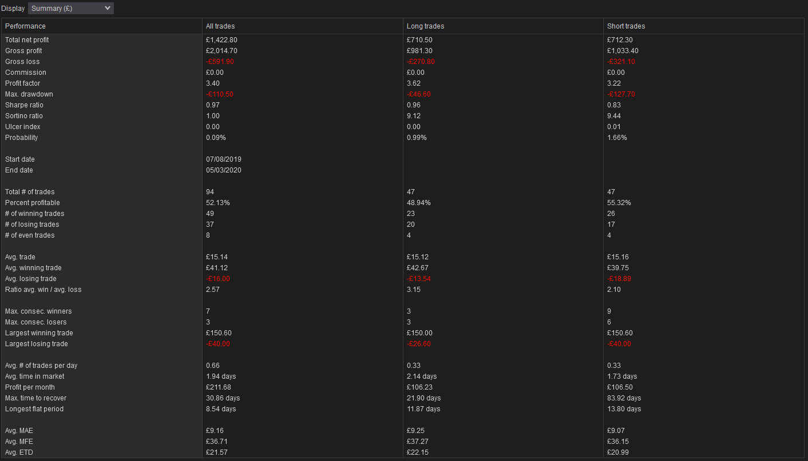Select the Total net profit row label
The image size is (808, 461).
27,40
